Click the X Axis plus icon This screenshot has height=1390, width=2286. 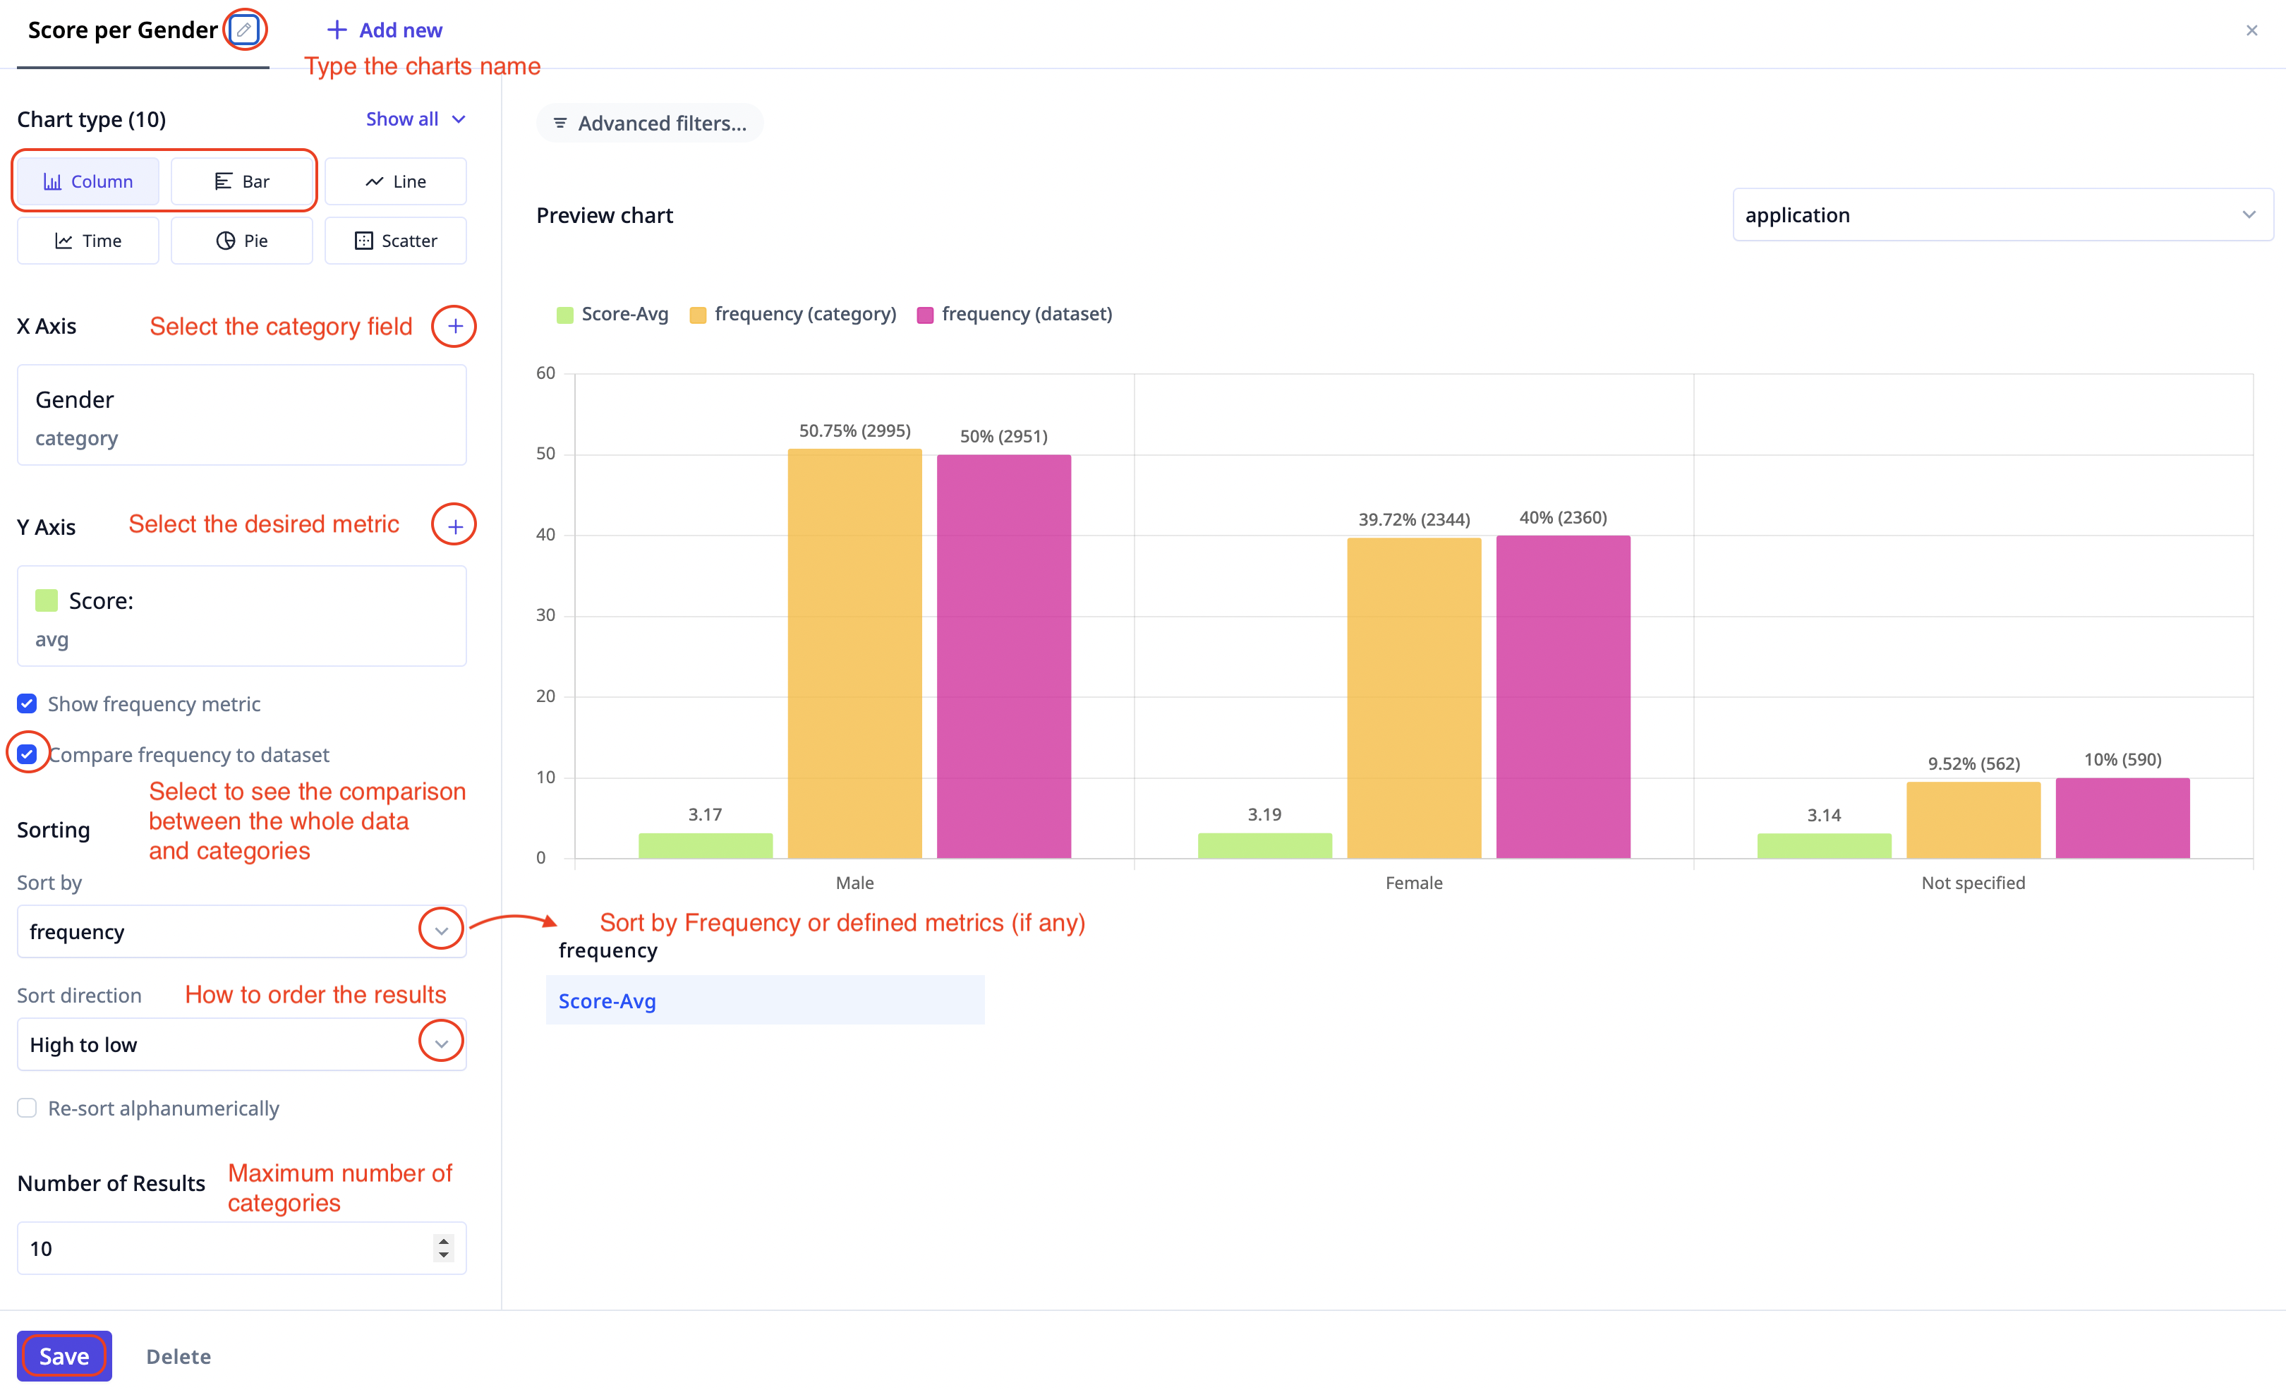point(454,327)
